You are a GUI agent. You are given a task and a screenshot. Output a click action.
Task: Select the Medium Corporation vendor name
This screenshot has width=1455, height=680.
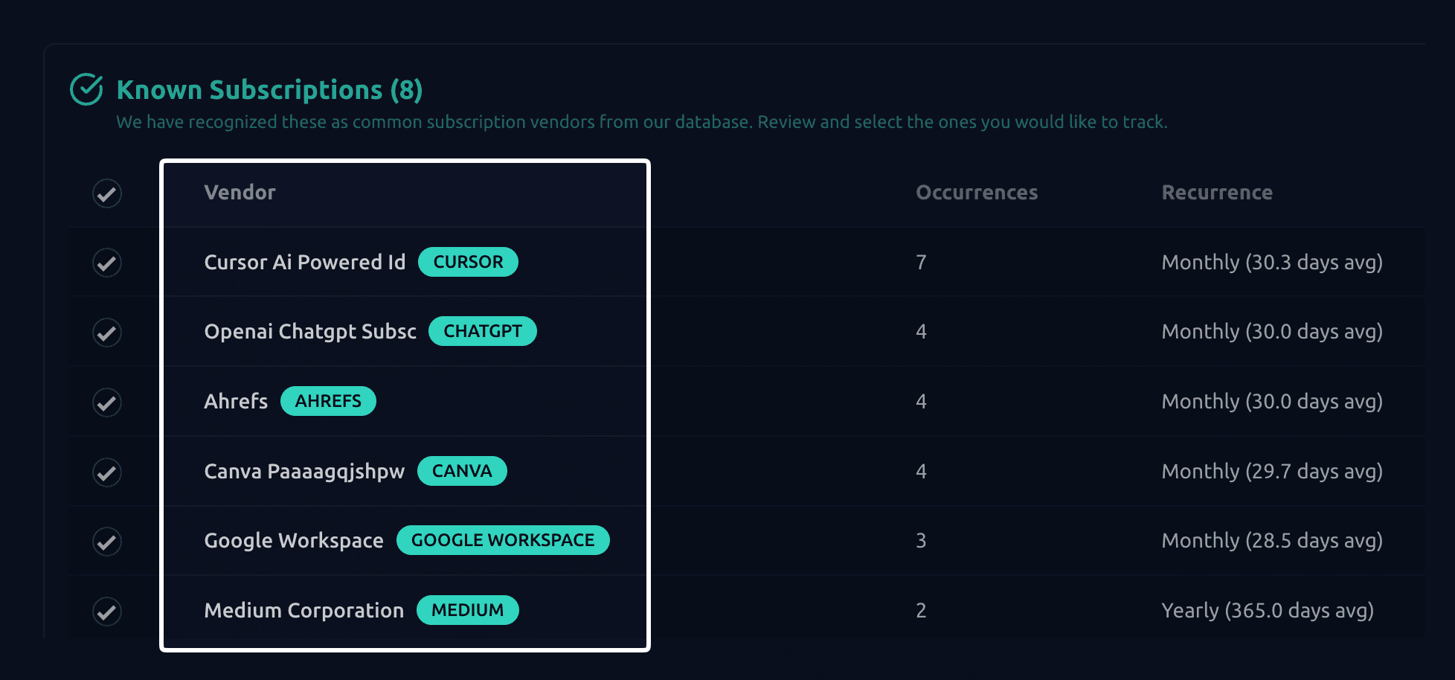[x=304, y=611]
